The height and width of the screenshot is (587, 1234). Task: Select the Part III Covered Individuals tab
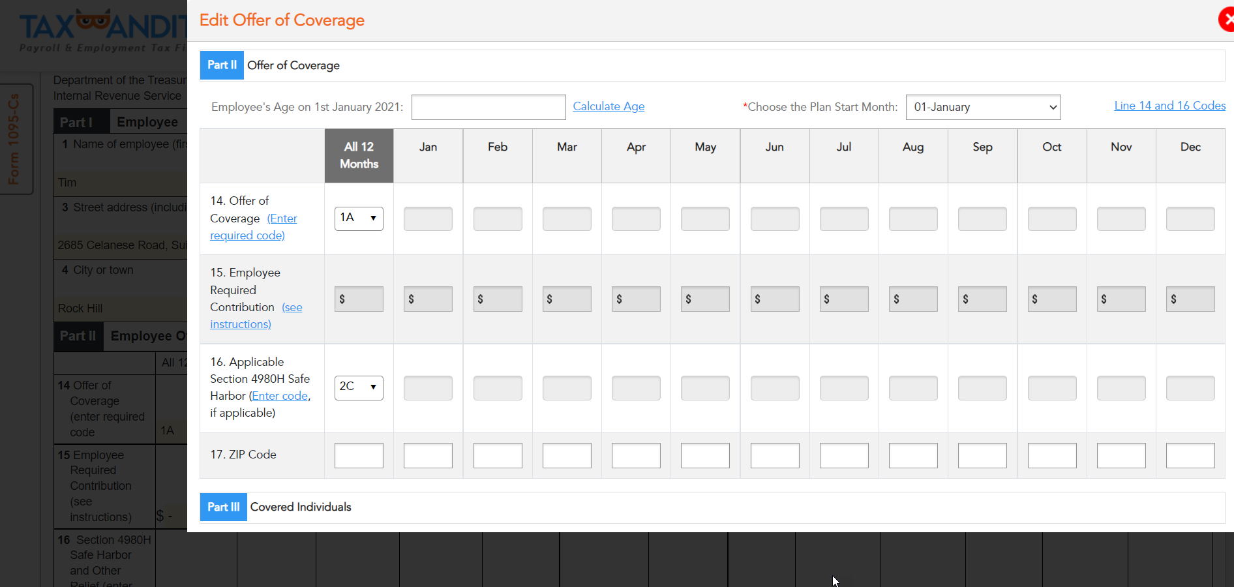(223, 507)
